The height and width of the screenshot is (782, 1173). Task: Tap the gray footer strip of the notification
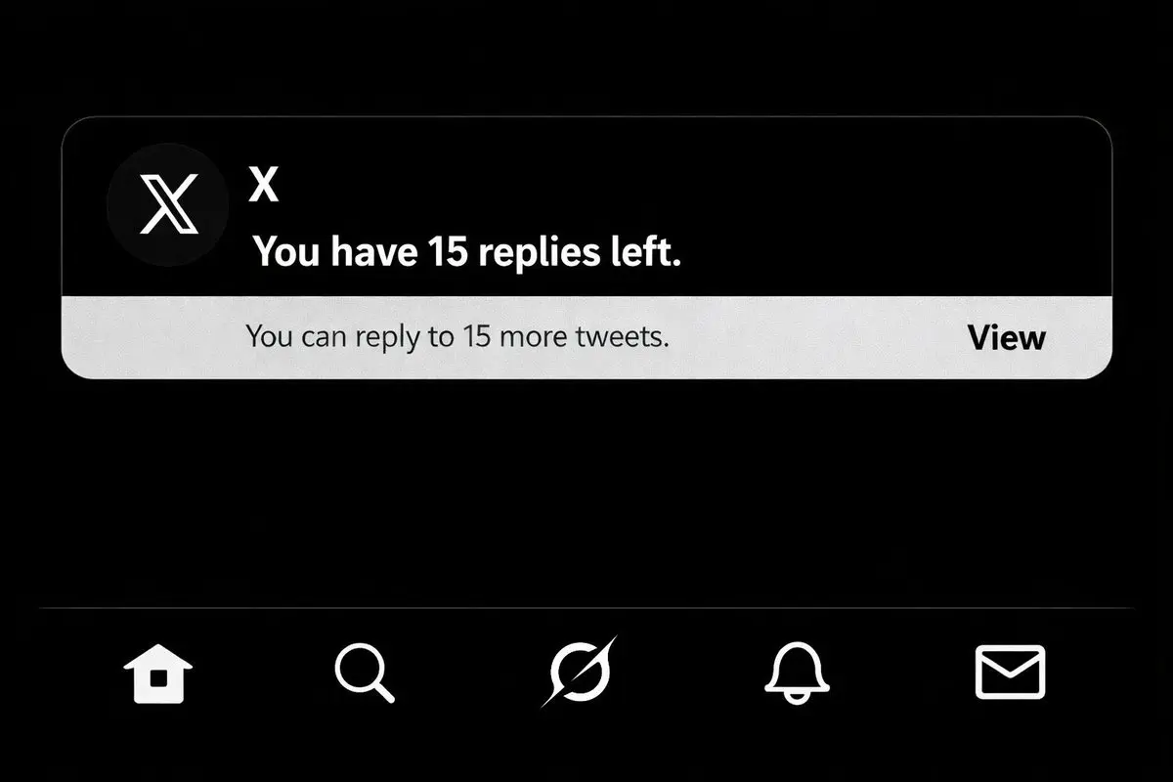tap(586, 337)
